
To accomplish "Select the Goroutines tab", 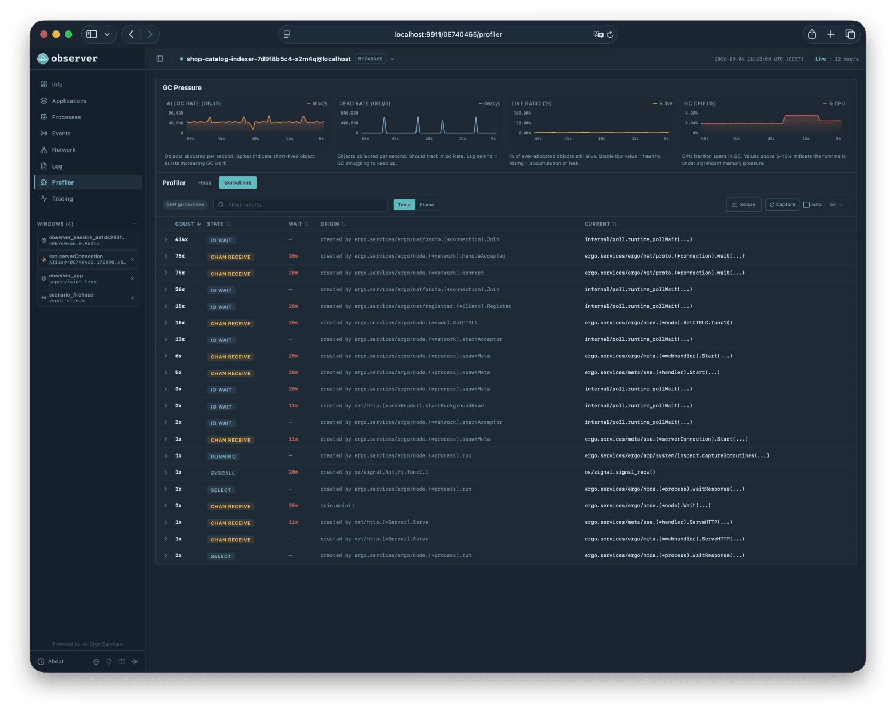I will (237, 182).
